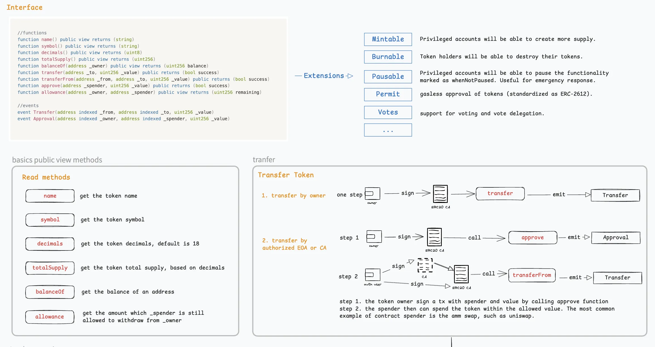Click the Extensions arrow label

[324, 76]
